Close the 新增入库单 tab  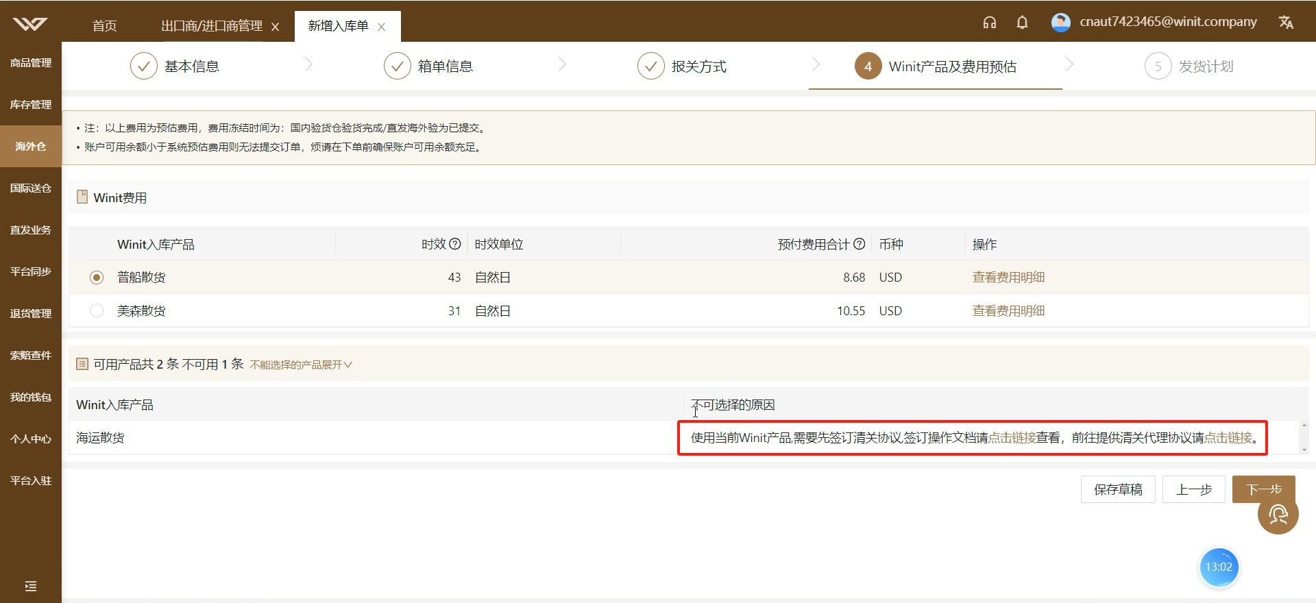(382, 27)
